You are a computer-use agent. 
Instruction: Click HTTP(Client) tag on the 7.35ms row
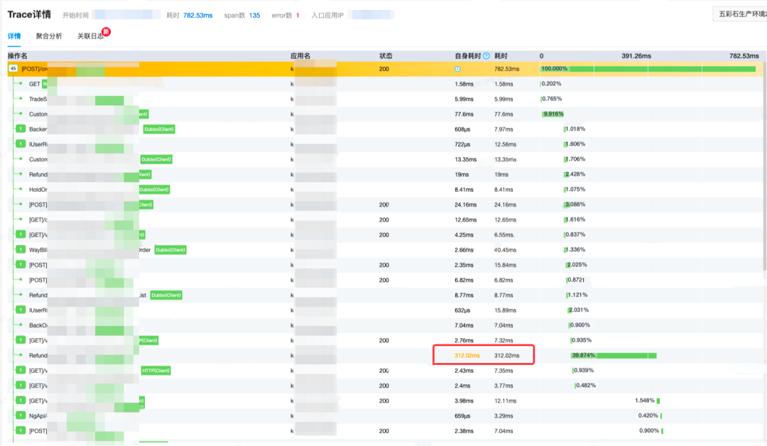click(x=156, y=371)
